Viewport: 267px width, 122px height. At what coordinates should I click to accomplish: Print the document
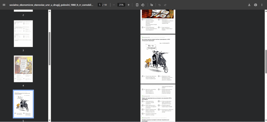(255, 5)
